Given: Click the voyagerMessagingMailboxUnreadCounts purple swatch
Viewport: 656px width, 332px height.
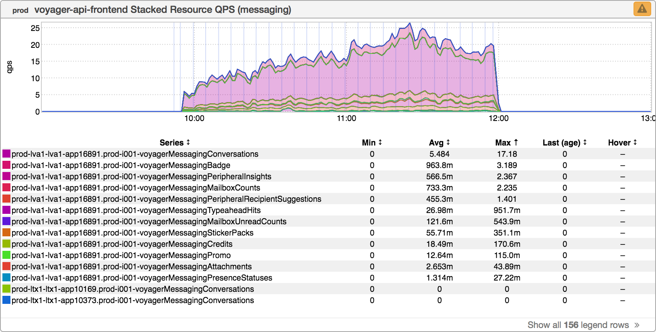Looking at the screenshot, I should point(6,221).
